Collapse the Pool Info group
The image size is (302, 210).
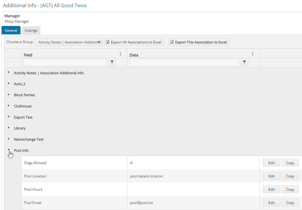[x=9, y=150]
